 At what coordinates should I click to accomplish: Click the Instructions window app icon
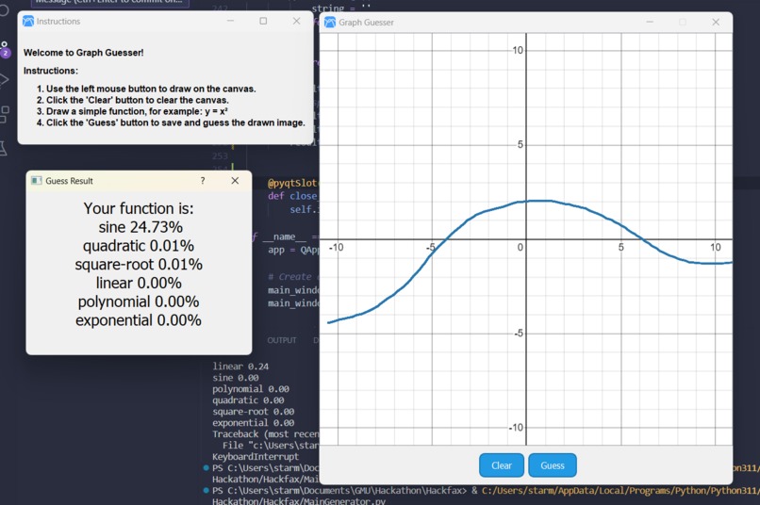(x=28, y=22)
